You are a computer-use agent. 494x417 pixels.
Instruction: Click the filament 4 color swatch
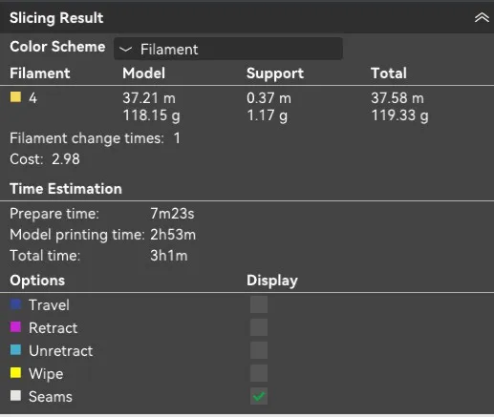15,97
